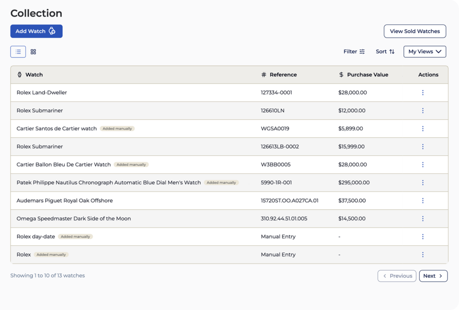Open the My Views dropdown
Screen dimensions: 459x310
(424, 51)
